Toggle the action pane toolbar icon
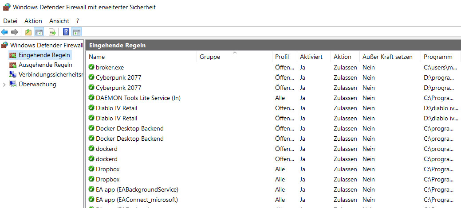461x208 pixels. click(x=76, y=32)
